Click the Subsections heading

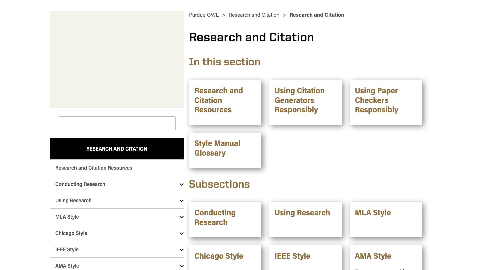219,184
